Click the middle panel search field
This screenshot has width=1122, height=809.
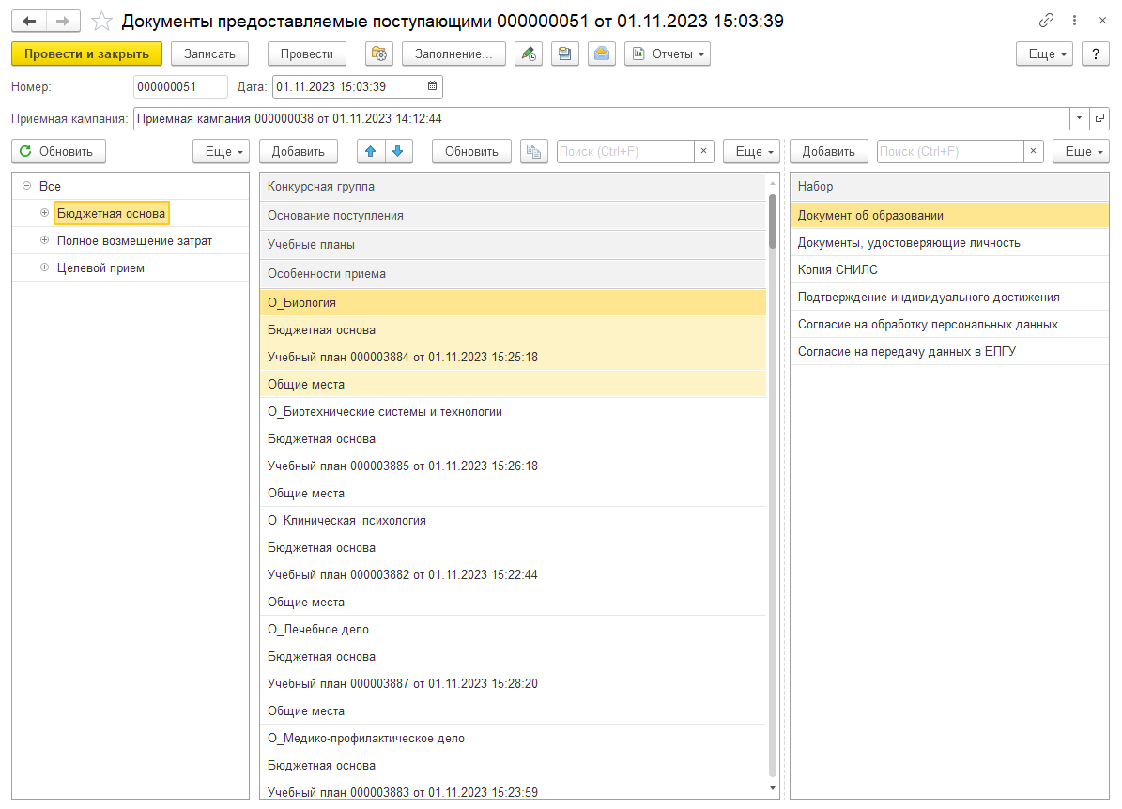625,151
